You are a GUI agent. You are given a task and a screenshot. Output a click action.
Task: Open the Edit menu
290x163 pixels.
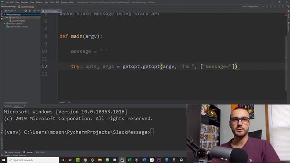pos(12,2)
